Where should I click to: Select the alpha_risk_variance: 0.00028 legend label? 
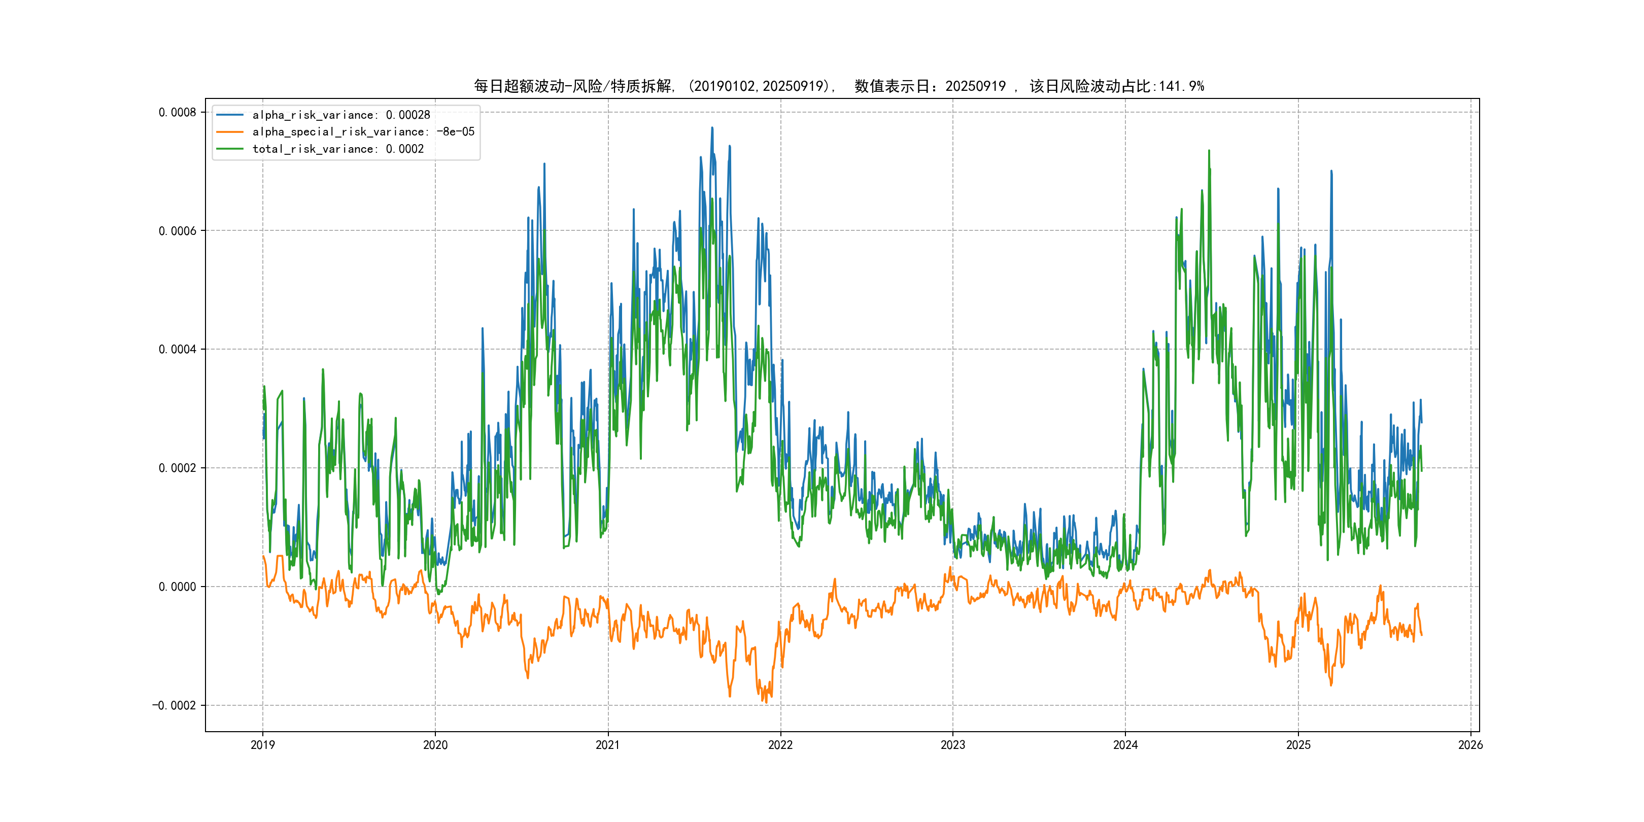pos(341,115)
